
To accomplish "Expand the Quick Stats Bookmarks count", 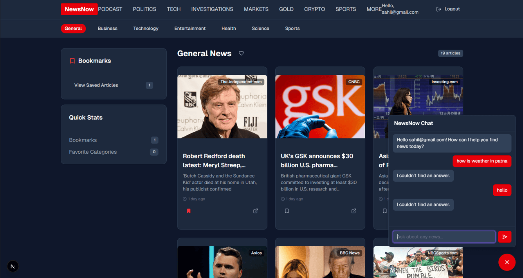I will [154, 140].
